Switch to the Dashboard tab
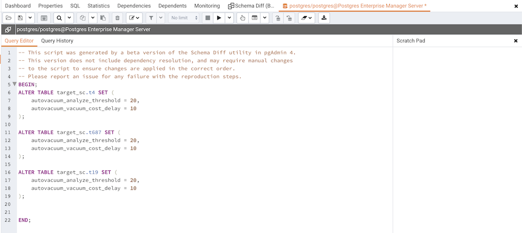Screen dimensions: 522x233 tap(18, 6)
